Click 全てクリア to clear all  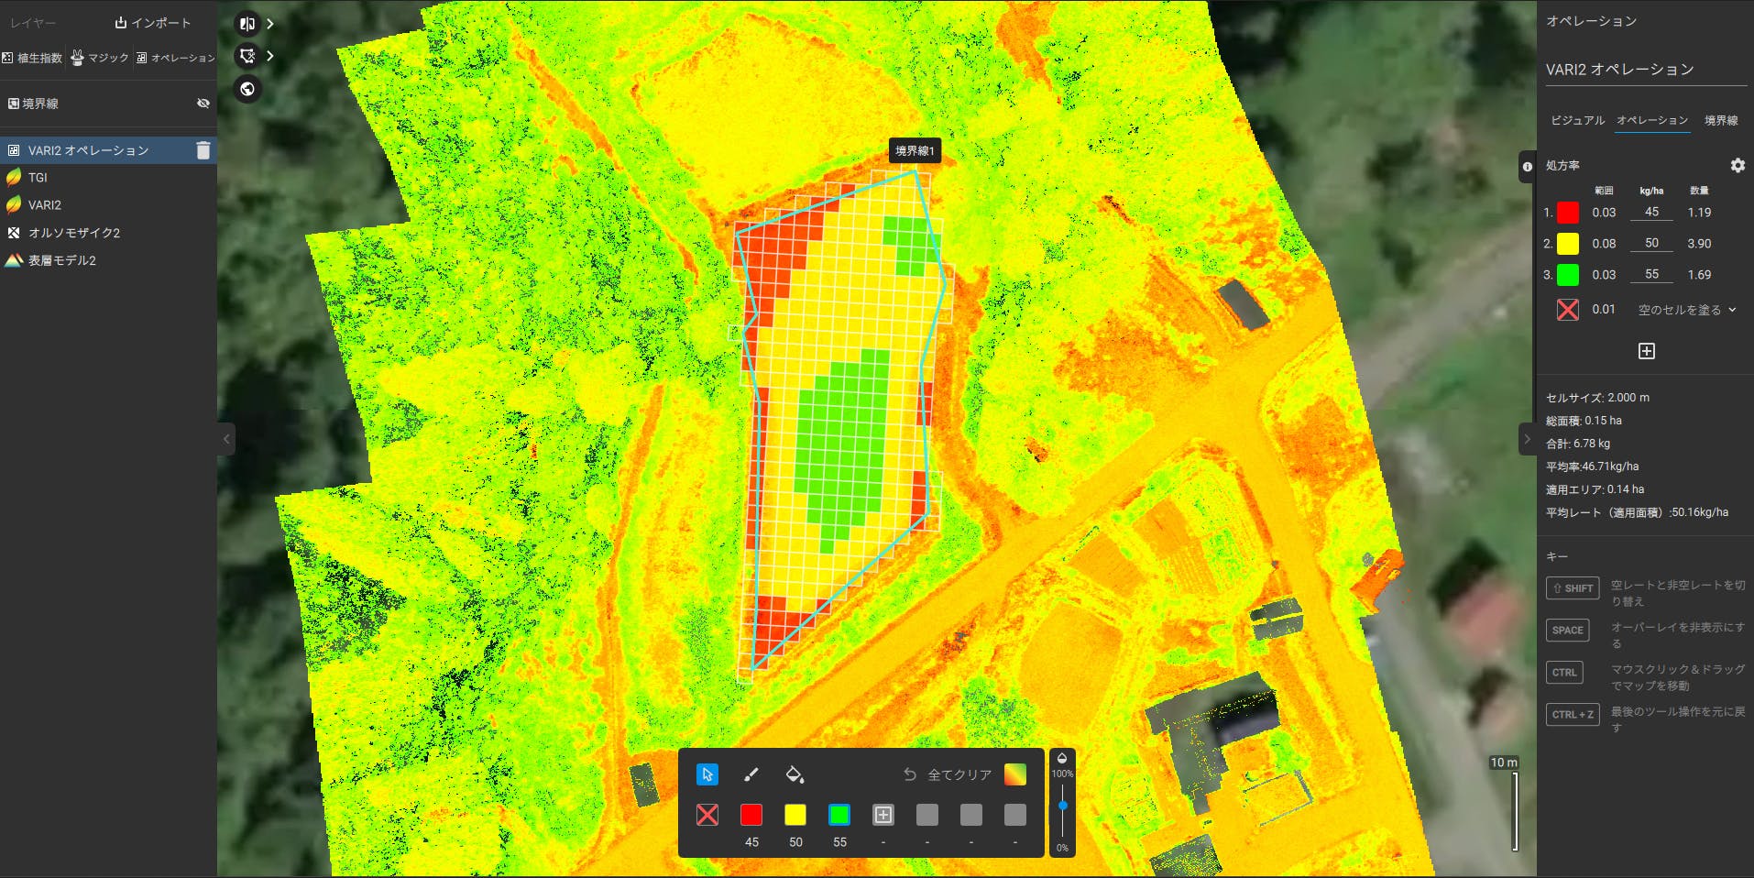coord(948,774)
